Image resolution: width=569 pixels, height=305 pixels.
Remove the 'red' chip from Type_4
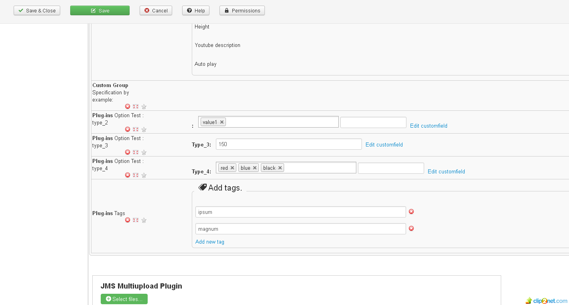[232, 168]
